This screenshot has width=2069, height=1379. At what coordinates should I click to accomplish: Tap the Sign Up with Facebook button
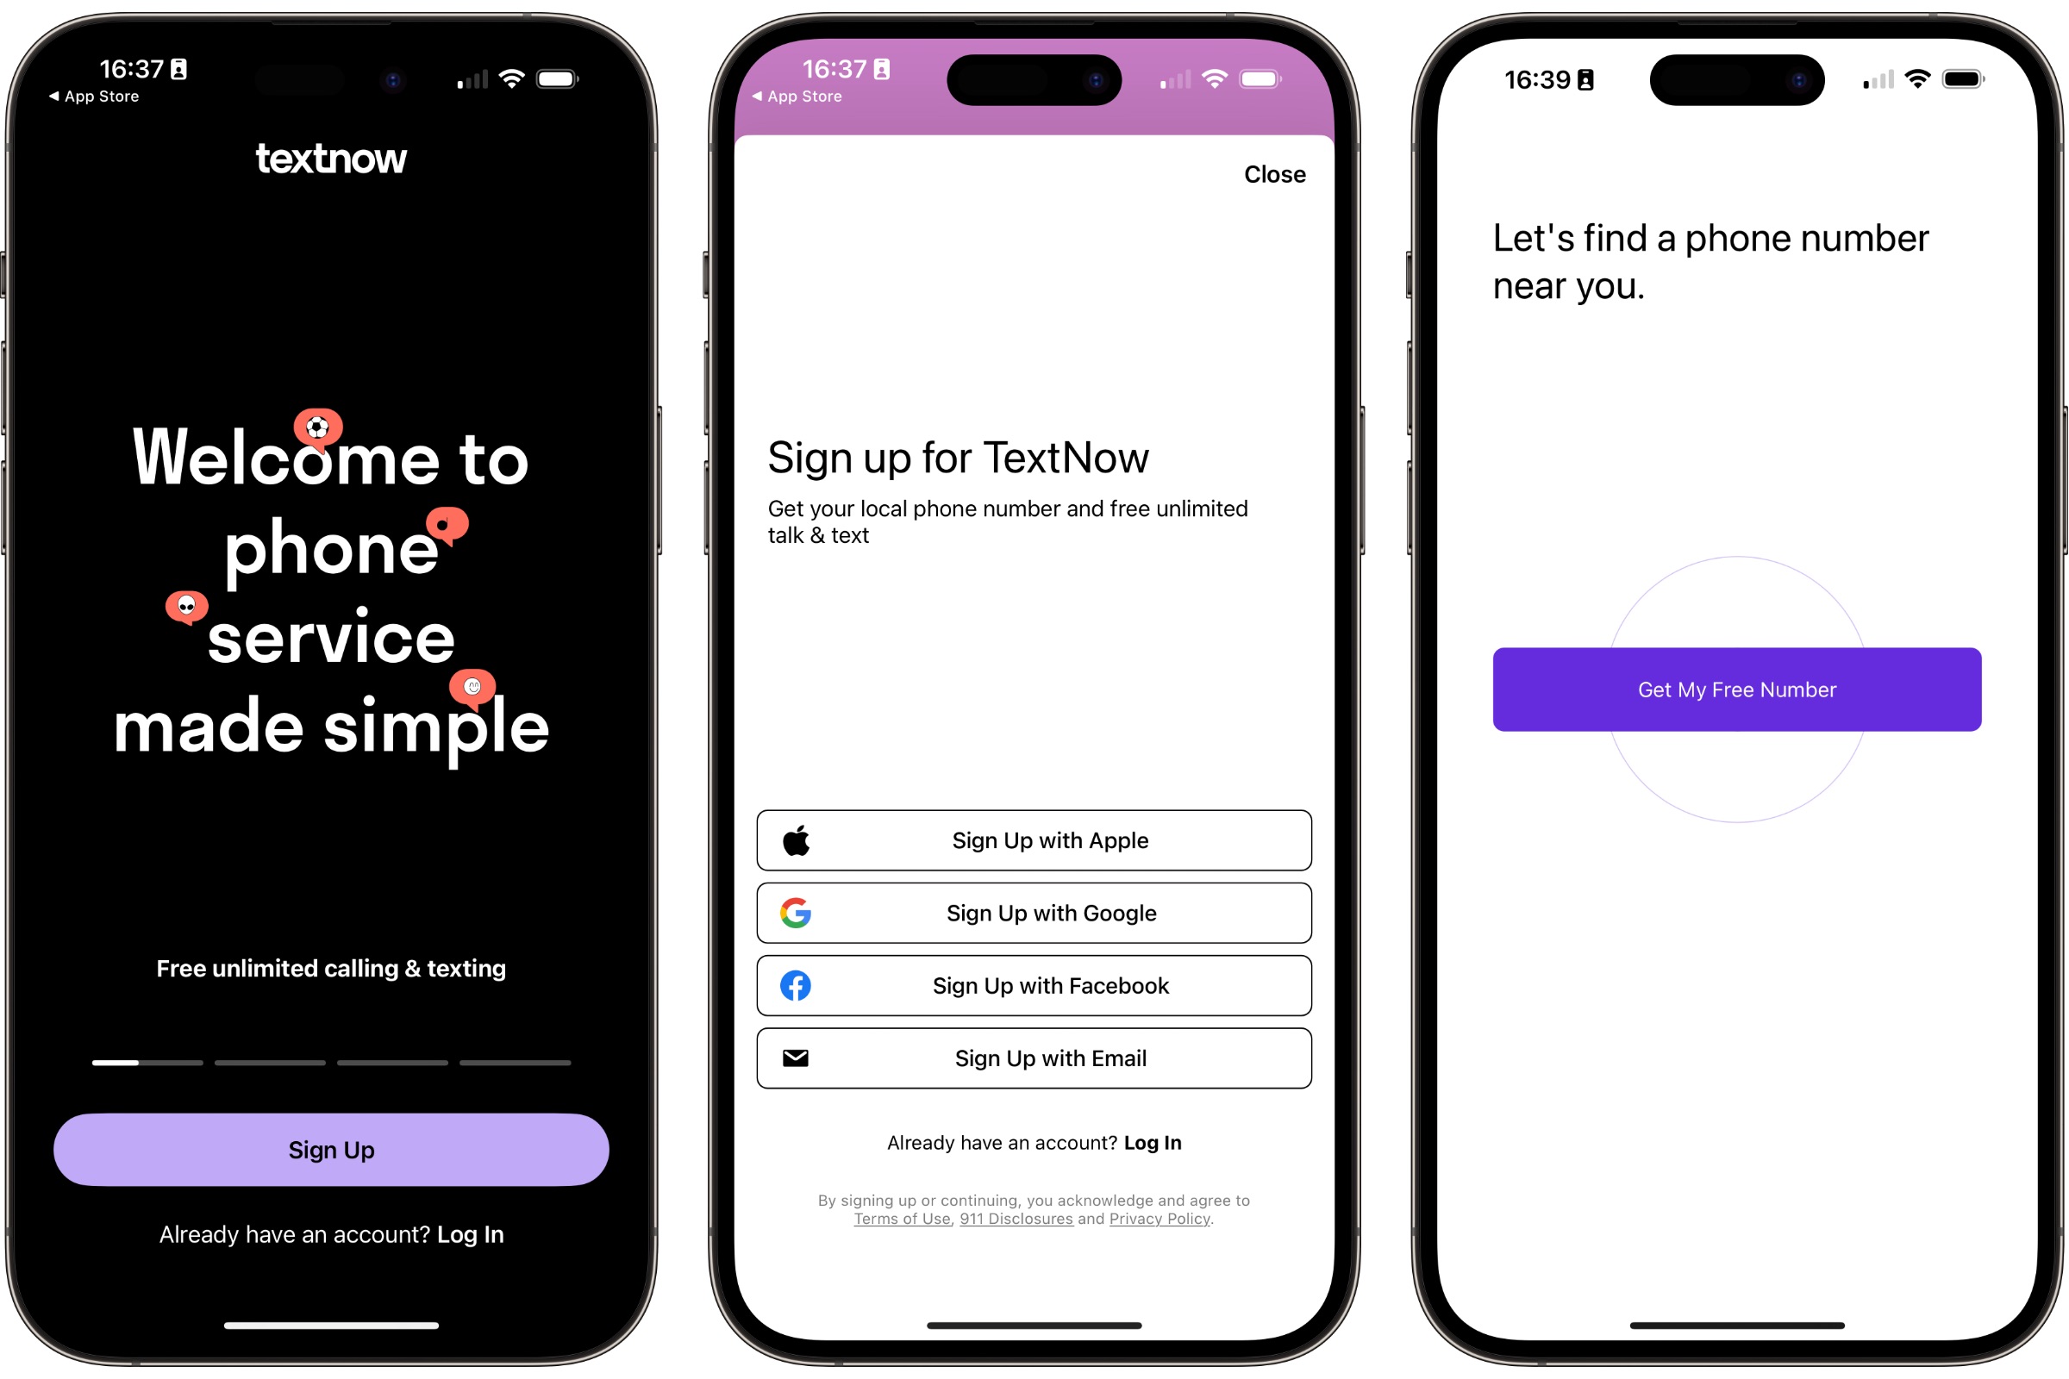[1034, 985]
